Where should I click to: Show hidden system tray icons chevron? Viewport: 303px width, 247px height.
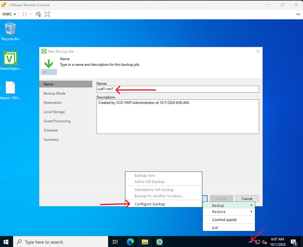(250, 242)
